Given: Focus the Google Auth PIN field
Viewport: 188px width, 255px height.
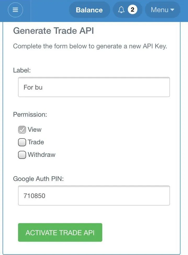Looking at the screenshot, I should point(94,196).
